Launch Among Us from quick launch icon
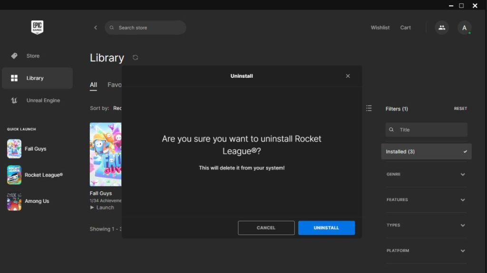Screen dimensions: 487x273 14,201
